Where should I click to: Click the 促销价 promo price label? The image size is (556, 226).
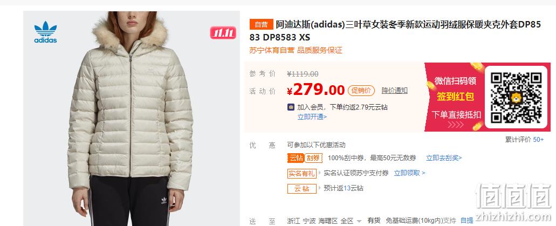pyautogui.click(x=361, y=91)
